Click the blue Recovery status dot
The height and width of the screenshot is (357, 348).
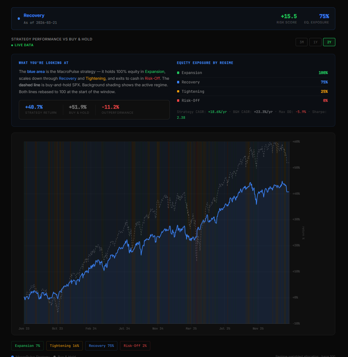click(19, 18)
